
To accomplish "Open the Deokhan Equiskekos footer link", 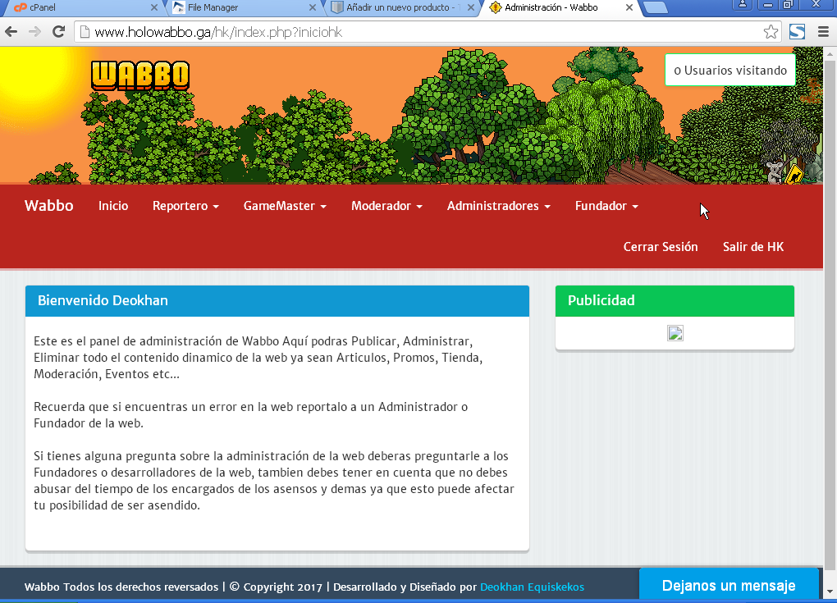I will tap(533, 587).
